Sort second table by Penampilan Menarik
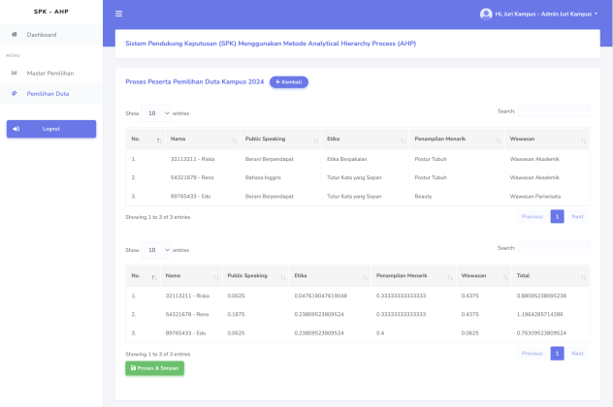Viewport: 613px width, 407px height. point(412,276)
